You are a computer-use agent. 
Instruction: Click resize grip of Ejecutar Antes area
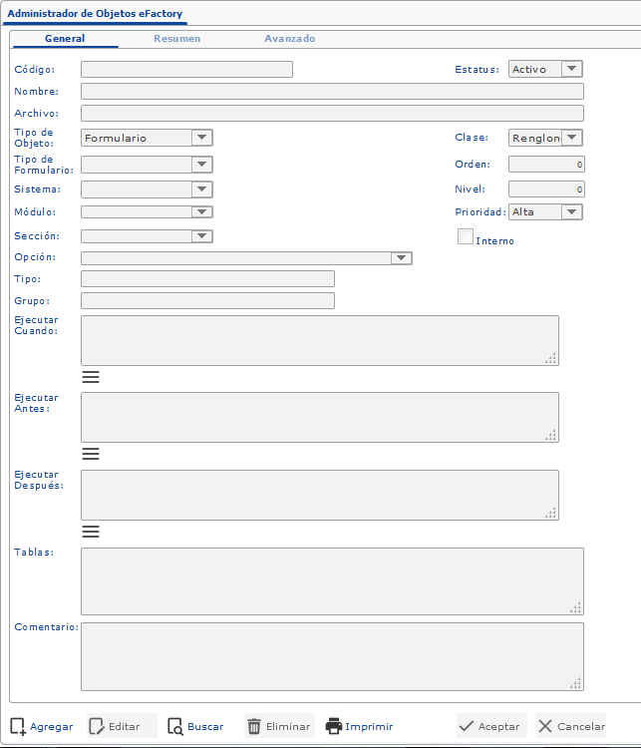(551, 435)
